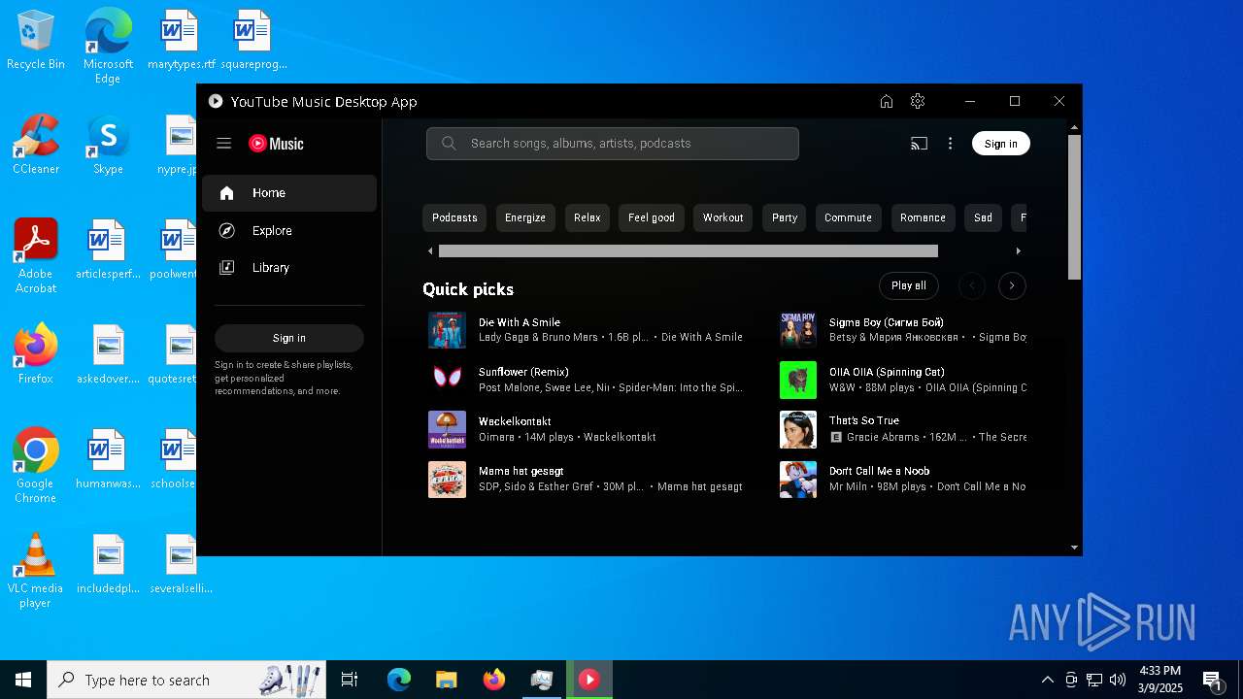Screen dimensions: 1243x699
Task: Open Adobe Acrobat desktop shortcut
Action: pyautogui.click(x=36, y=256)
